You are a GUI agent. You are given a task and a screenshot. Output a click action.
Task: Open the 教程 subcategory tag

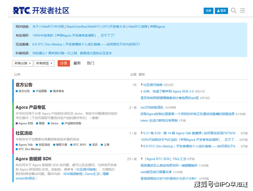pyautogui.click(x=40, y=123)
